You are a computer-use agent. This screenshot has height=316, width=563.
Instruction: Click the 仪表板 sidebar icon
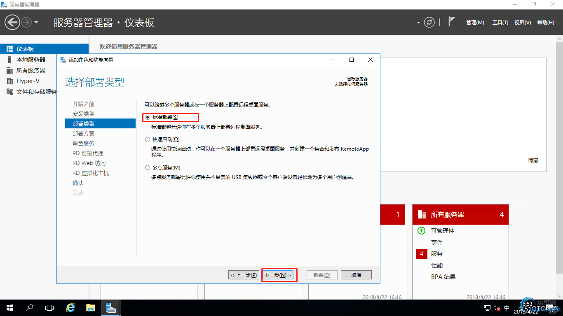click(x=10, y=49)
